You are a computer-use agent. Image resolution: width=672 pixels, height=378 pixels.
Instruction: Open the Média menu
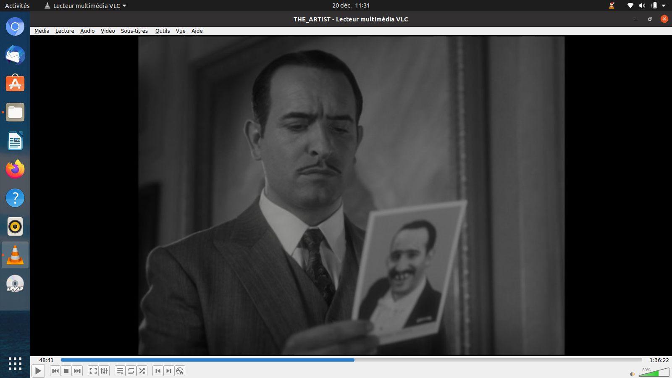tap(42, 31)
